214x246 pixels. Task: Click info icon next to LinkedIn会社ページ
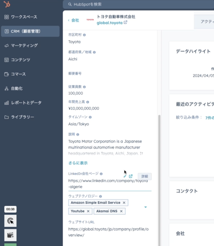click(x=101, y=174)
